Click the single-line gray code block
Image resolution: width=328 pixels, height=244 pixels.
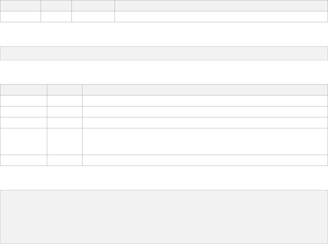tap(164, 53)
